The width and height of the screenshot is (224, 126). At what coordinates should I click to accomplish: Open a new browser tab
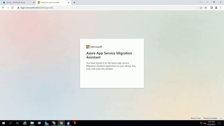tap(74, 2)
